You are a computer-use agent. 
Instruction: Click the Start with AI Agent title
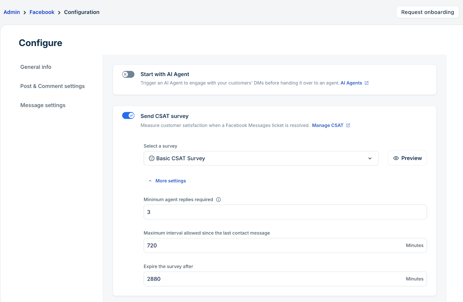click(x=165, y=74)
